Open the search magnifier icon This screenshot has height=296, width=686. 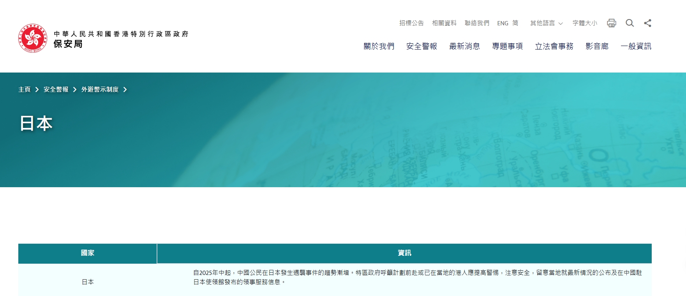pyautogui.click(x=630, y=23)
